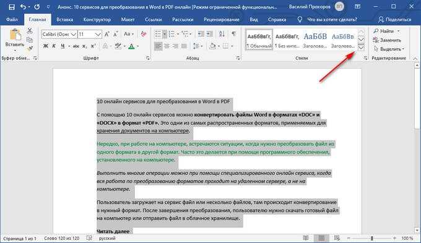Open the Quick Access Toolbar customize arrow
Screen dimensions: 421x243
coord(48,7)
